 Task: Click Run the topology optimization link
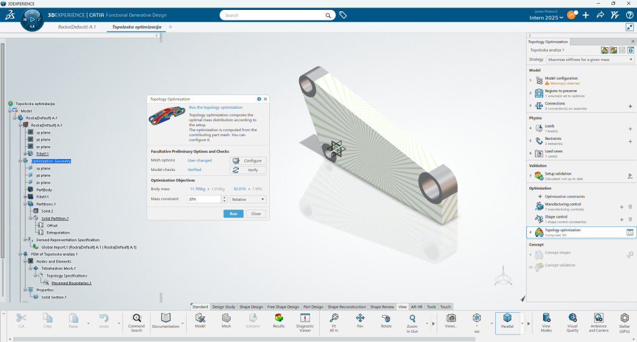pos(216,107)
